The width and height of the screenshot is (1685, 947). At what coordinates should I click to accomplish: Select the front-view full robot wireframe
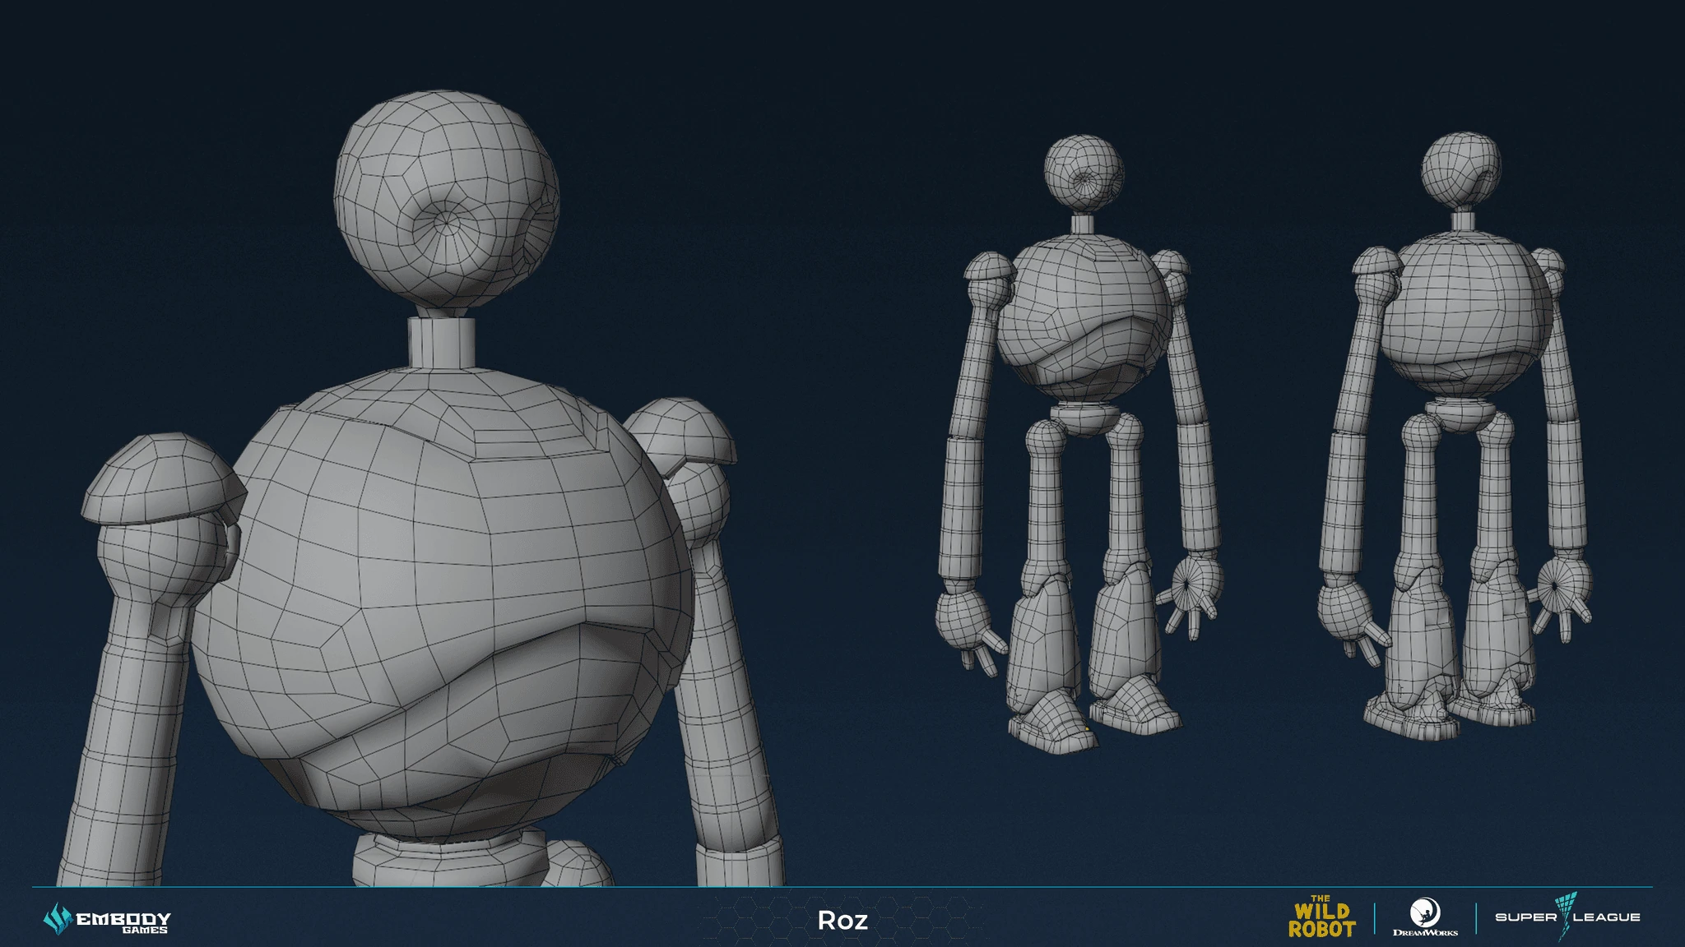[1079, 442]
